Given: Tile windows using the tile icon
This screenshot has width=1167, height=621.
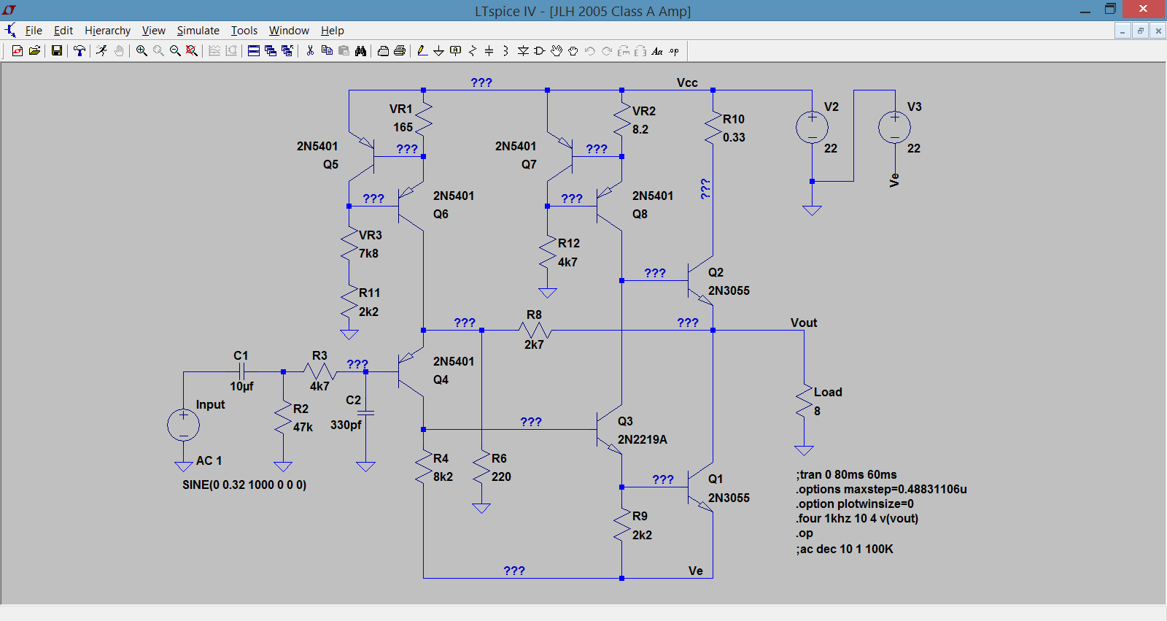Looking at the screenshot, I should [x=253, y=51].
